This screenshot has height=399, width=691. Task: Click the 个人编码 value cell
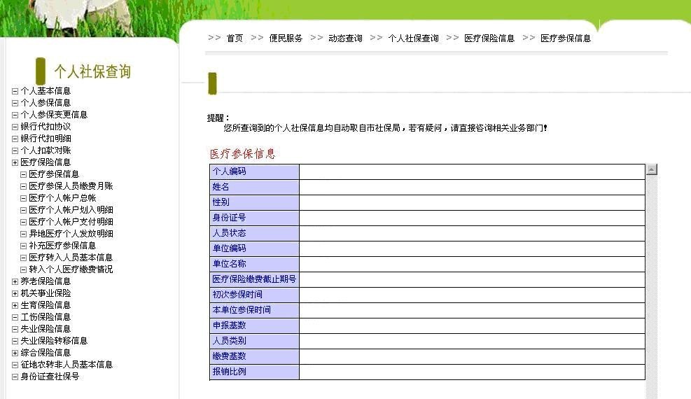(472, 171)
